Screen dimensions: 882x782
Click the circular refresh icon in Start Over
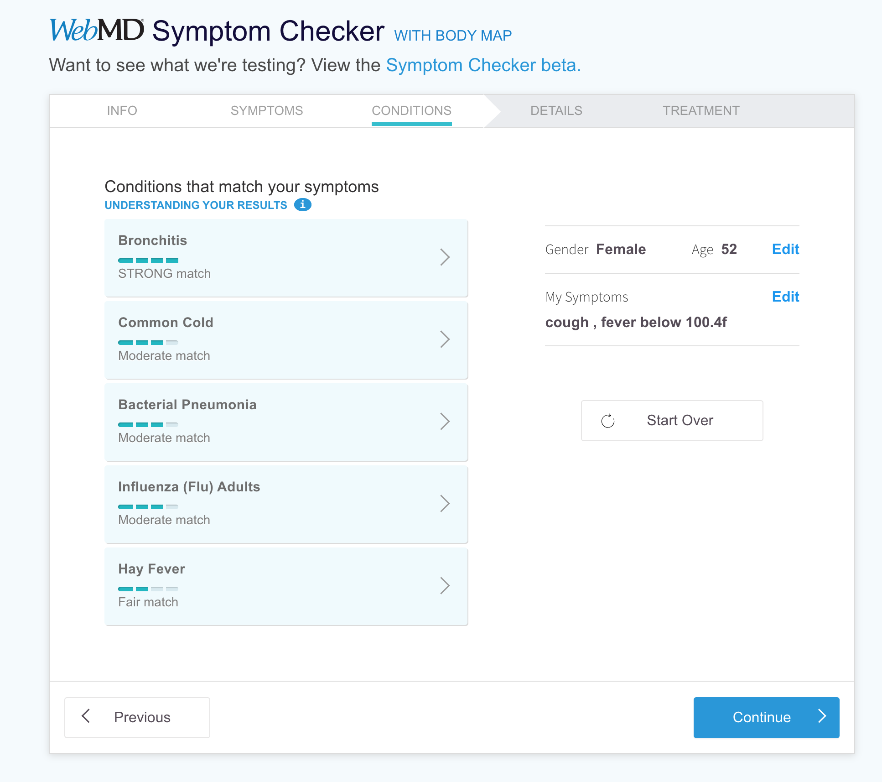(608, 421)
